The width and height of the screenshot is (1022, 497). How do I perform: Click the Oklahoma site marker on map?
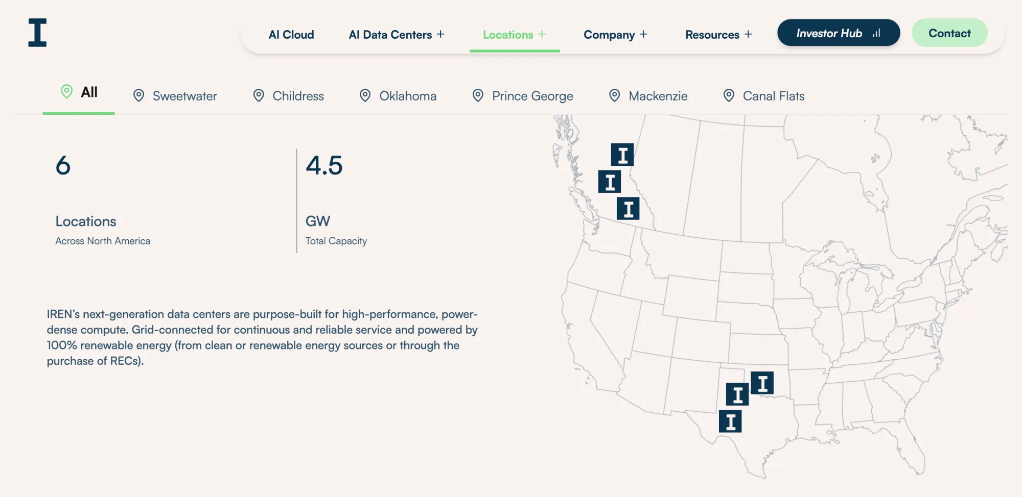pos(762,383)
